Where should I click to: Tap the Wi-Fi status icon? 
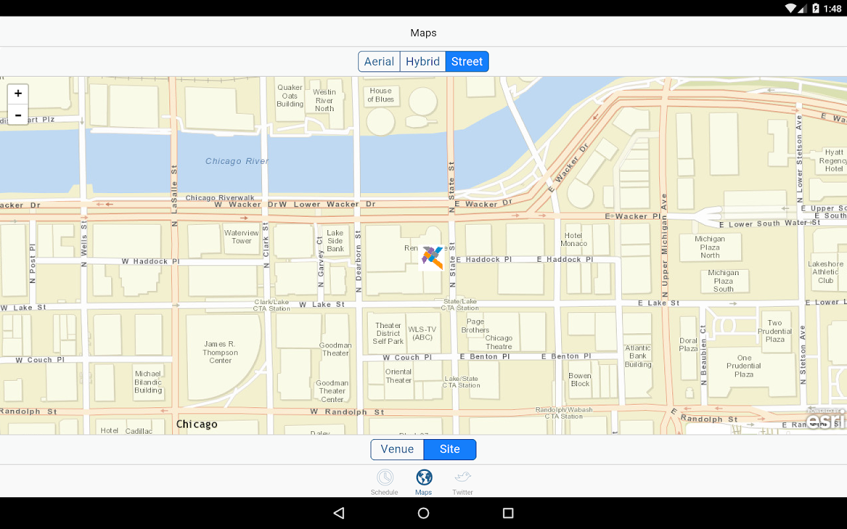[791, 8]
